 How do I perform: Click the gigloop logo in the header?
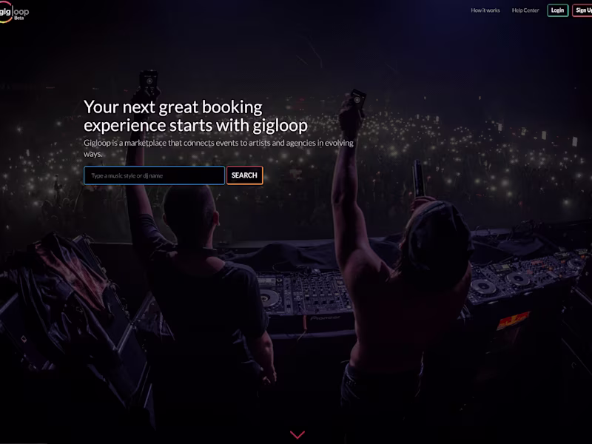point(13,12)
